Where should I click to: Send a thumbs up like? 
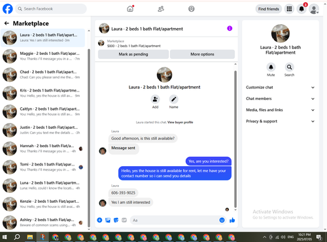pyautogui.click(x=232, y=220)
